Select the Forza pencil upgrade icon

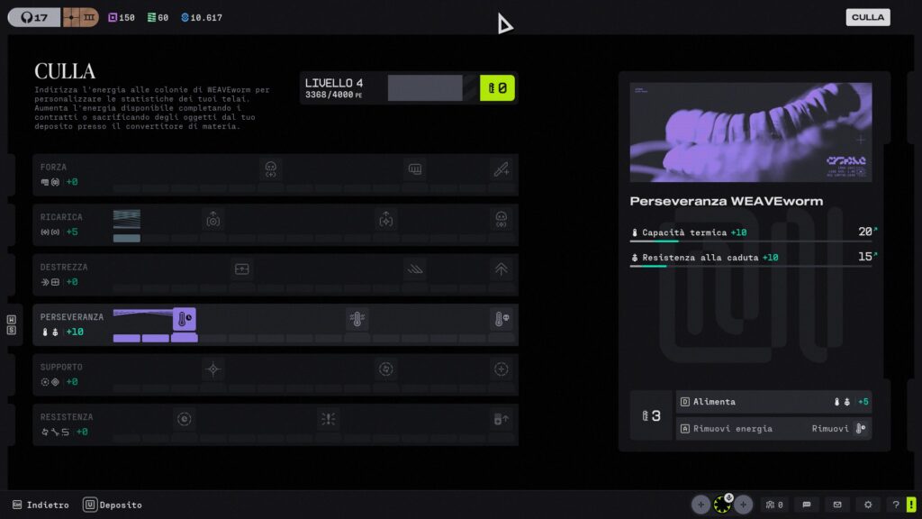pyautogui.click(x=501, y=169)
